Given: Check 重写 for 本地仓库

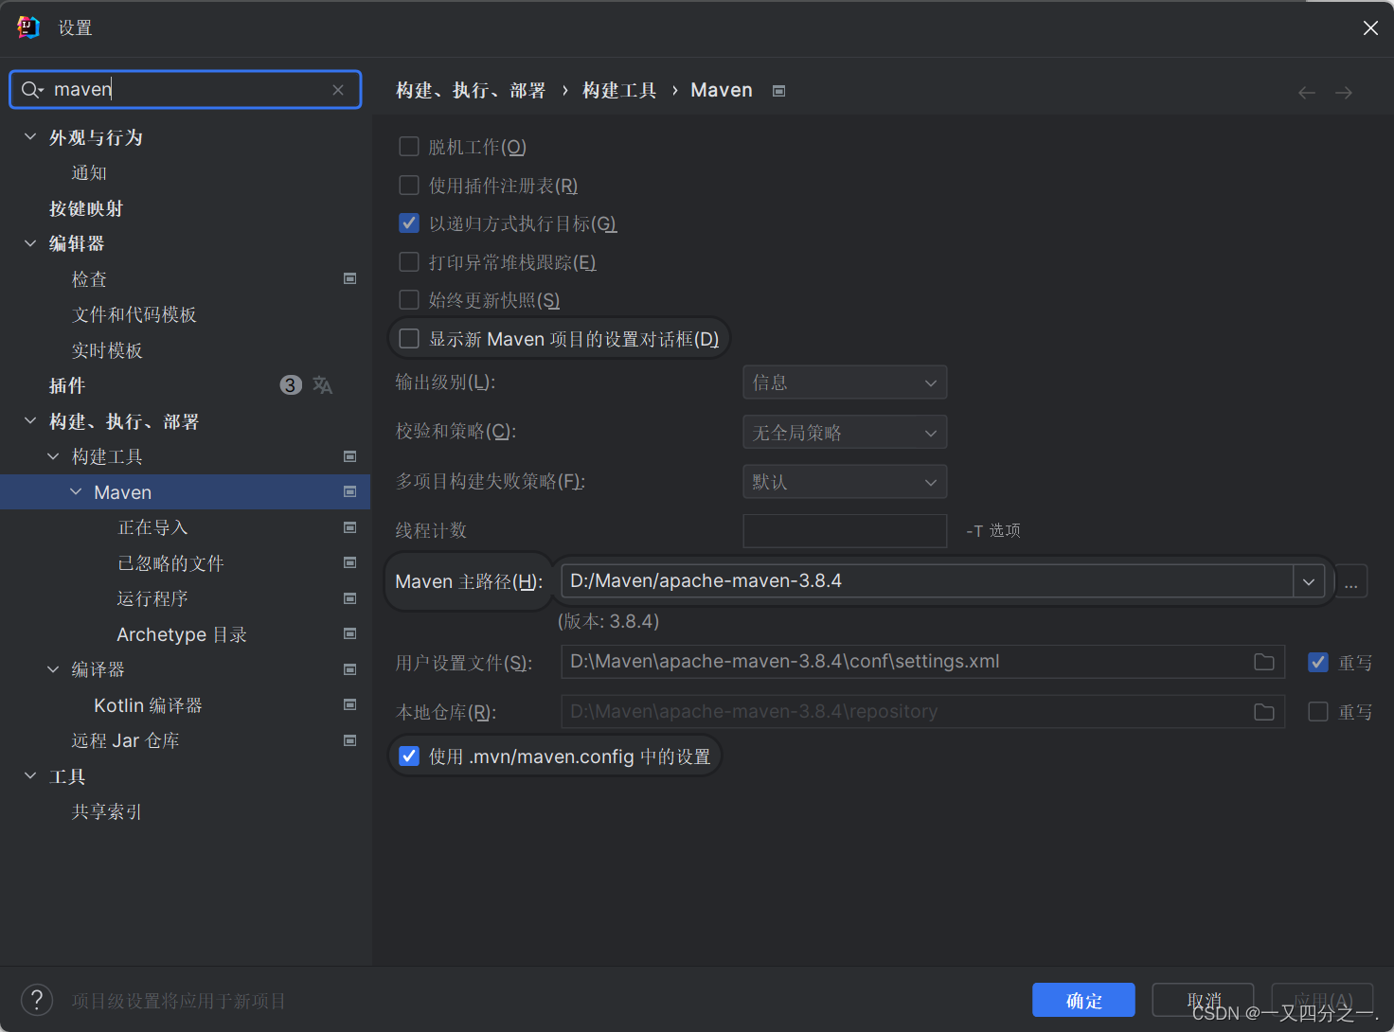Looking at the screenshot, I should 1318,711.
